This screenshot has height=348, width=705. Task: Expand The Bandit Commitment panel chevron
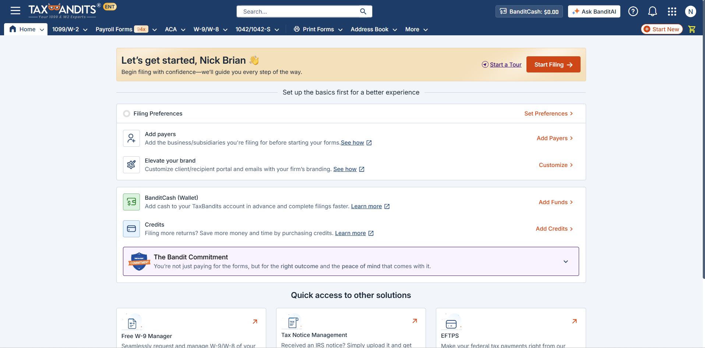coord(566,262)
